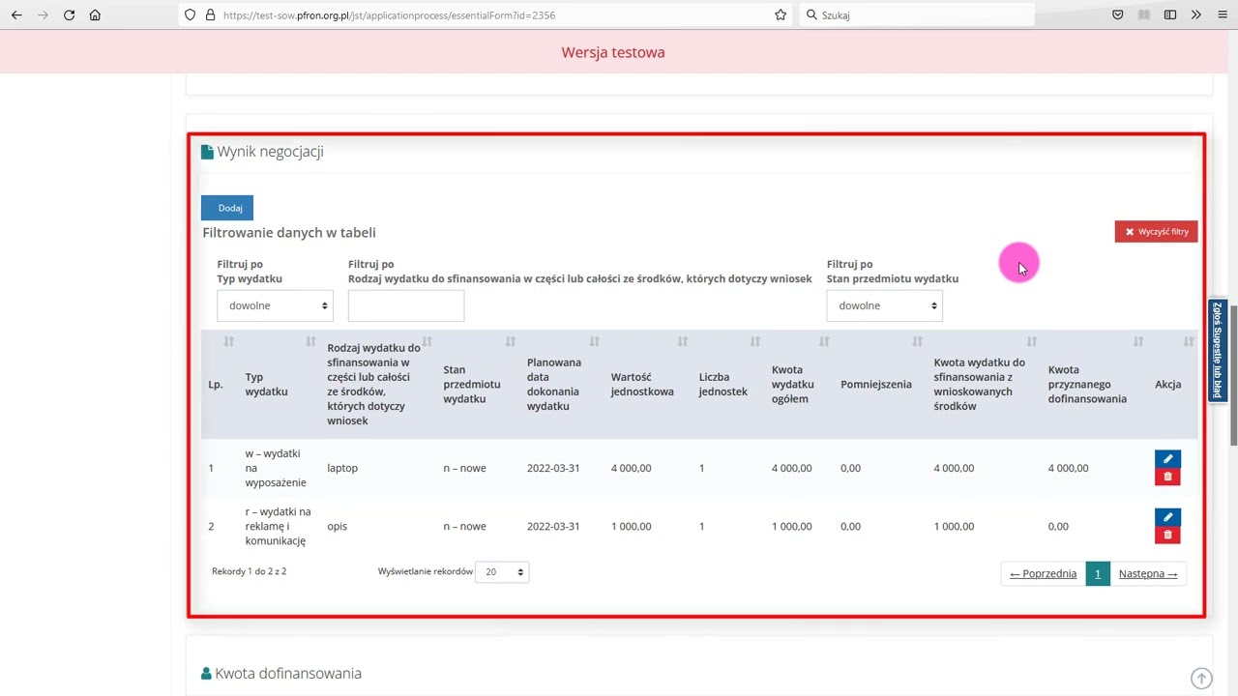Screen dimensions: 1238x696
Task: Open the browser home page icon
Action: [95, 14]
